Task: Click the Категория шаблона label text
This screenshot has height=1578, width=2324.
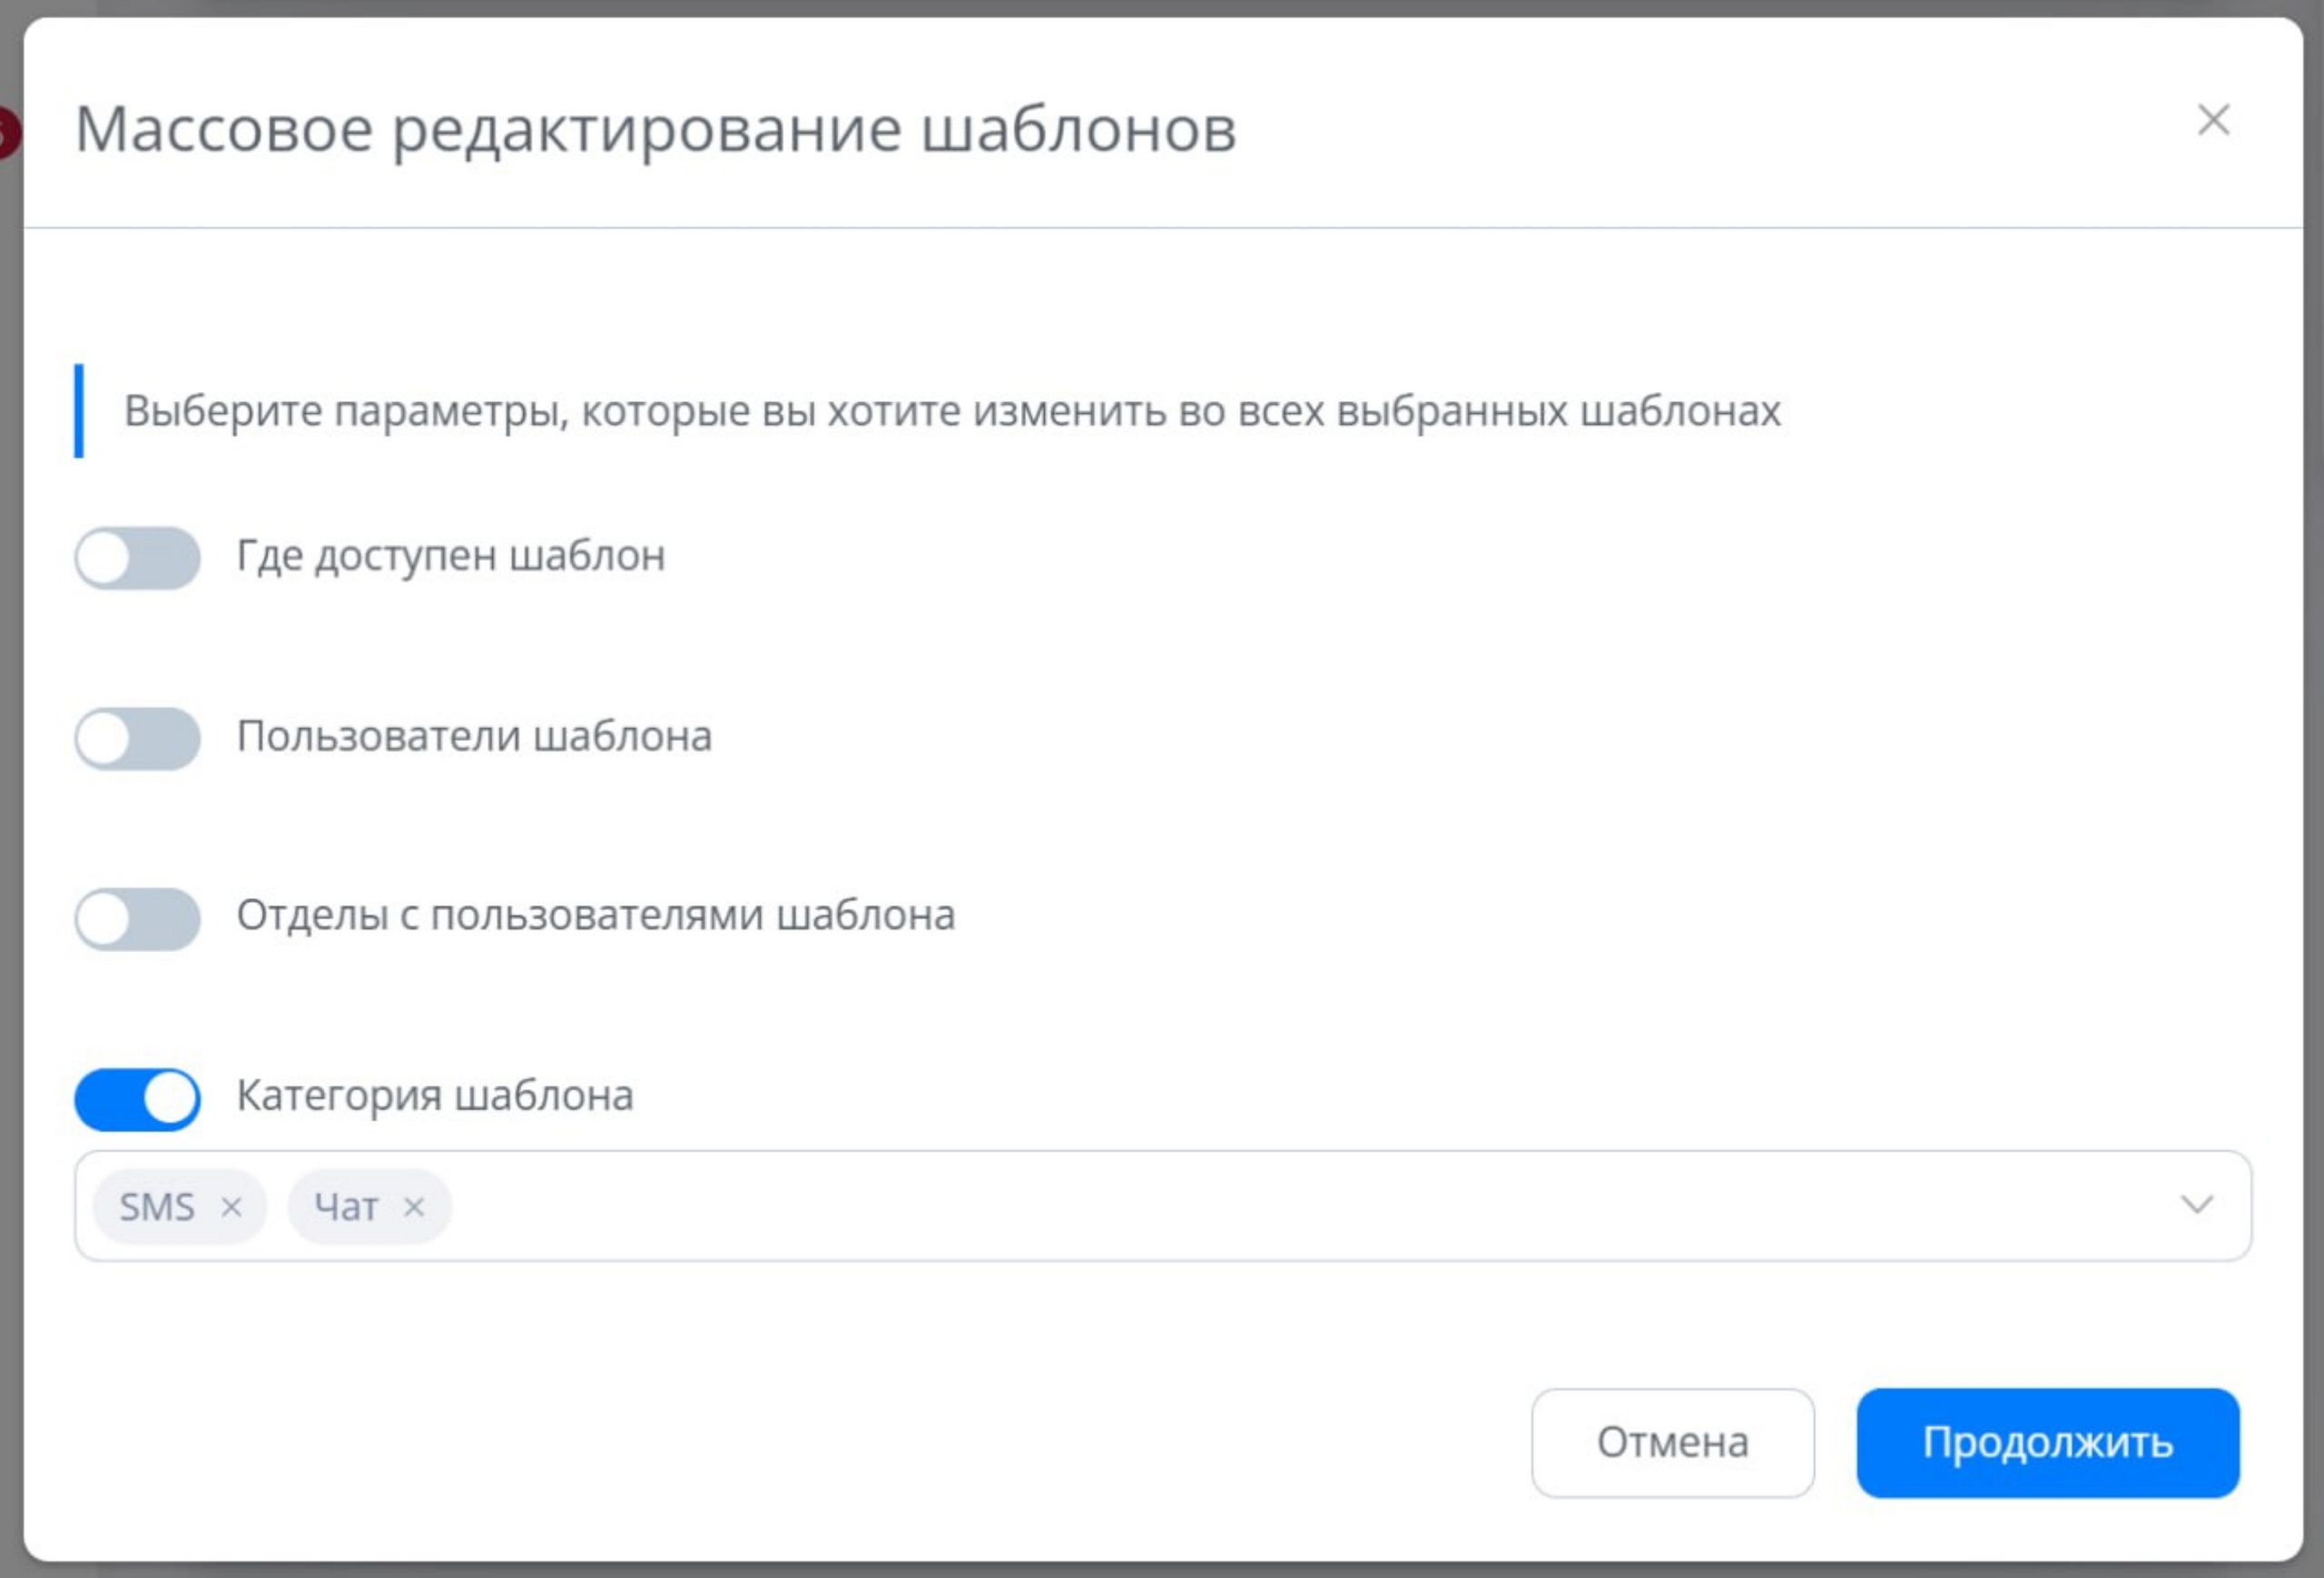Action: click(x=435, y=1096)
